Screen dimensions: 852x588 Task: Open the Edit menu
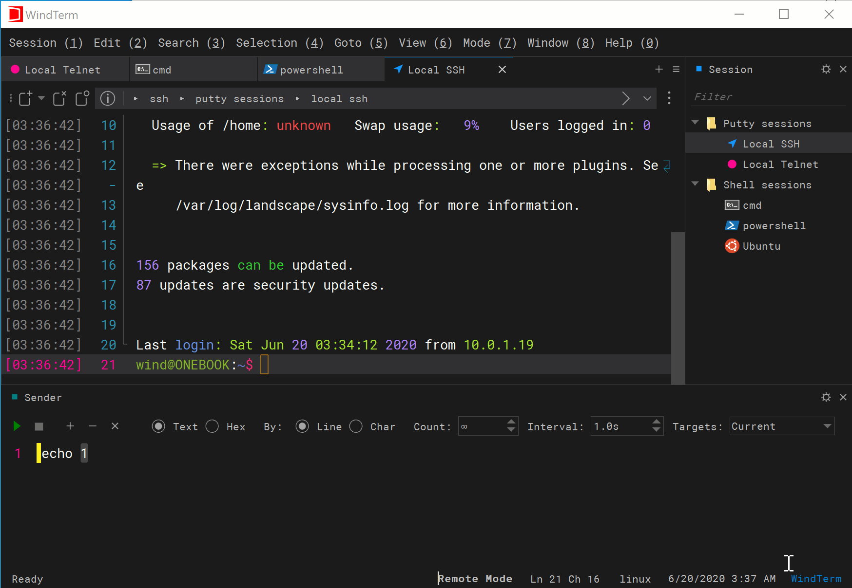[x=120, y=43]
